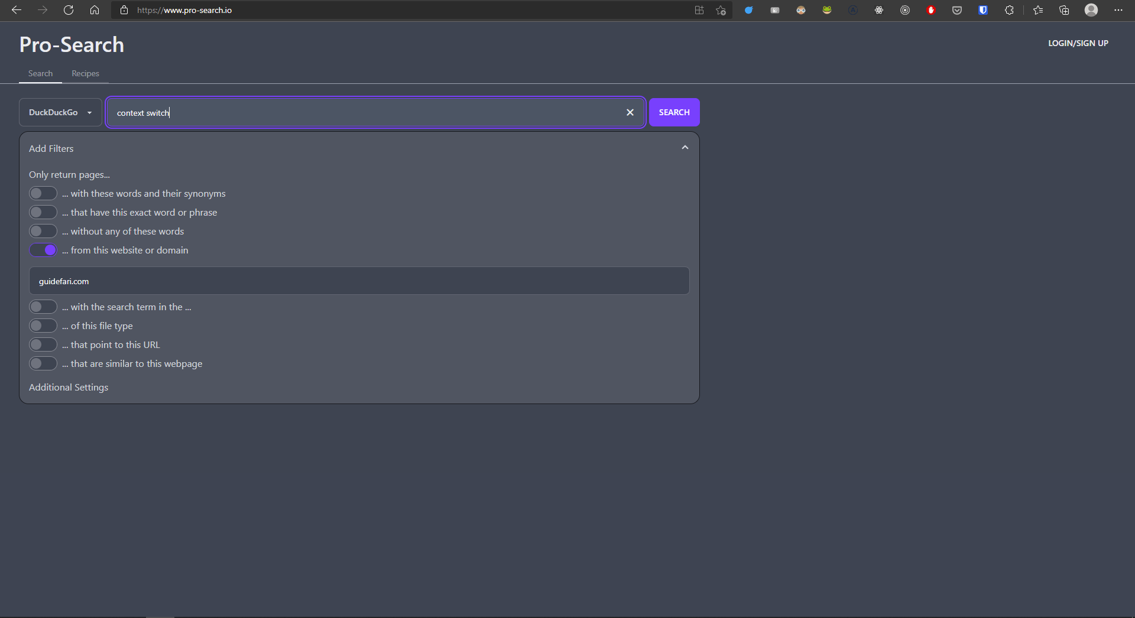Switch to the Recipes tab
The width and height of the screenshot is (1135, 618).
[85, 73]
